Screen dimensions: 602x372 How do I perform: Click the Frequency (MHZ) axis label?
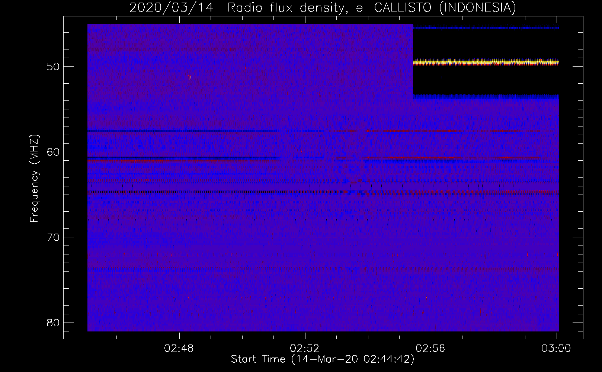tap(34, 179)
